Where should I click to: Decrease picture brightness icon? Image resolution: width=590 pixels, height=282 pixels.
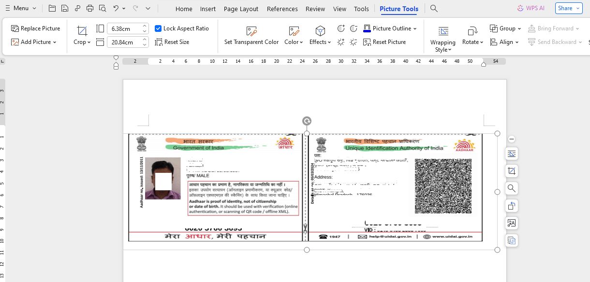[354, 42]
